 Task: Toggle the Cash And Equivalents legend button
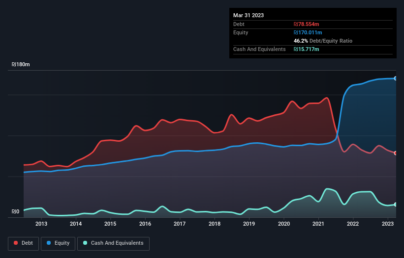(x=113, y=243)
